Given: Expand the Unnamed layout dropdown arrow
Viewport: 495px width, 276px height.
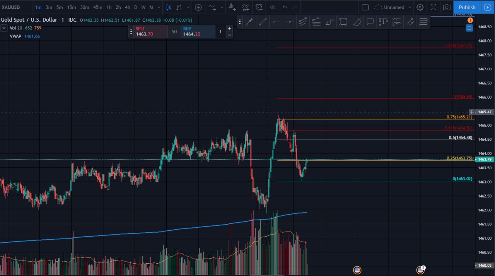Looking at the screenshot, I should point(410,7).
